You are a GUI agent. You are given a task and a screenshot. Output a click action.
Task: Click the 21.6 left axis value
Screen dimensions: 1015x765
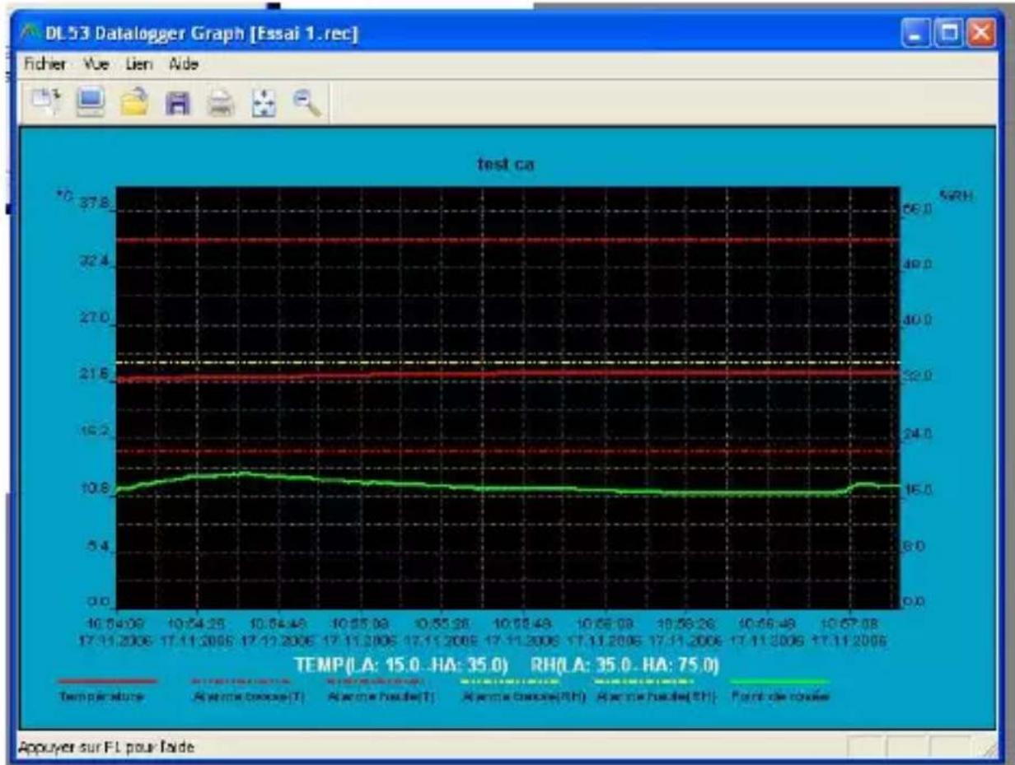point(95,375)
